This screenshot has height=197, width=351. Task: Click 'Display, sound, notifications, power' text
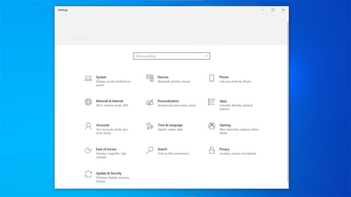coord(114,83)
